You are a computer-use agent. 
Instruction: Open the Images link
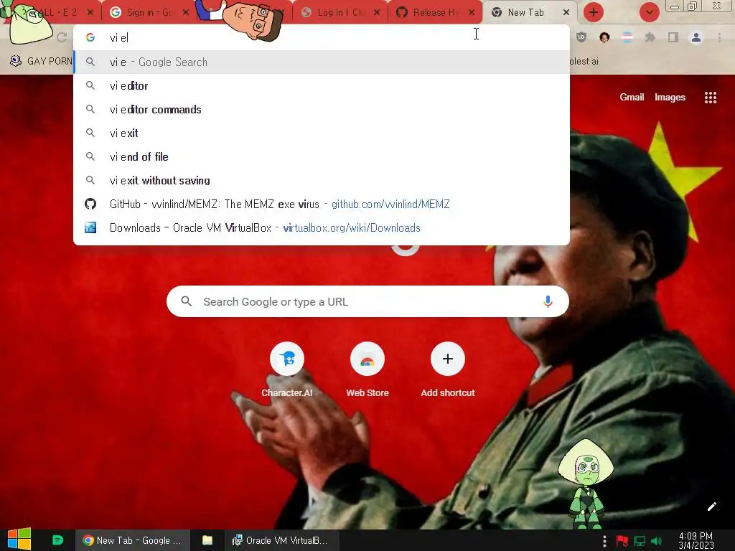[x=670, y=97]
